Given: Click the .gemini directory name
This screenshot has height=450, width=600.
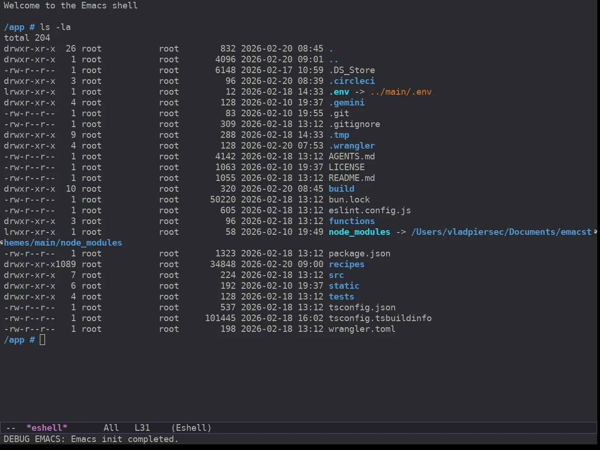Looking at the screenshot, I should 347,103.
